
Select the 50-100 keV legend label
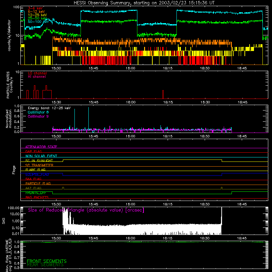click(38, 22)
